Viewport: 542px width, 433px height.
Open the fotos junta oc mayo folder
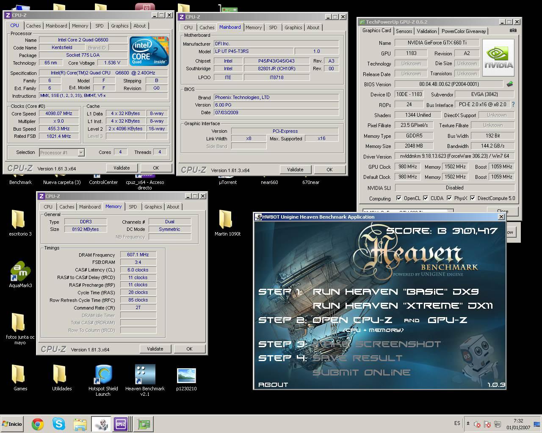pyautogui.click(x=20, y=329)
